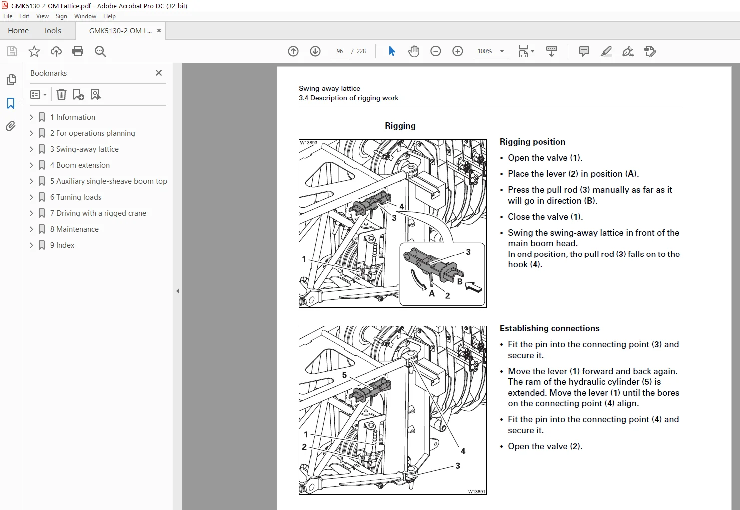This screenshot has height=510, width=740.
Task: Click the find current bookmark icon
Action: pyautogui.click(x=96, y=94)
